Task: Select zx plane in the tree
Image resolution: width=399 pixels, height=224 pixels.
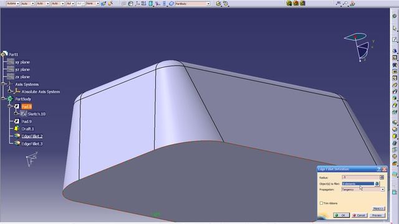Action: click(x=22, y=77)
